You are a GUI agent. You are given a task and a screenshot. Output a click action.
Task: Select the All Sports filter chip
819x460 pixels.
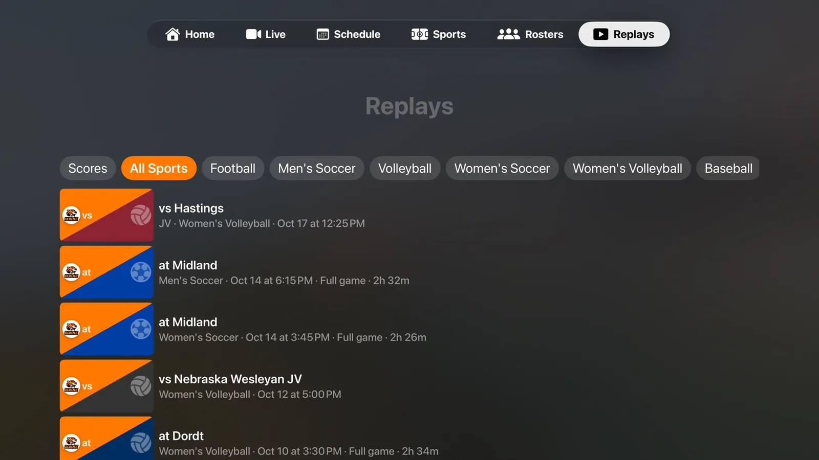[x=159, y=168]
